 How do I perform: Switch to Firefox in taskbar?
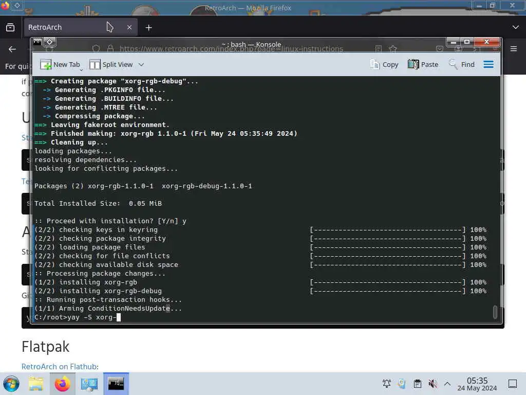[x=62, y=384]
